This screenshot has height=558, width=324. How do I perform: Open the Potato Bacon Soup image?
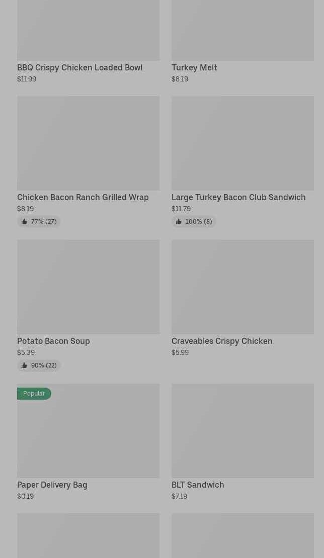(x=88, y=287)
